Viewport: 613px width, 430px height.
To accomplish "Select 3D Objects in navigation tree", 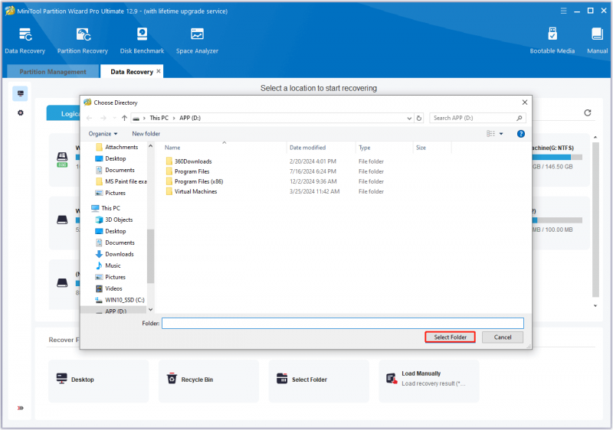I will coord(114,220).
